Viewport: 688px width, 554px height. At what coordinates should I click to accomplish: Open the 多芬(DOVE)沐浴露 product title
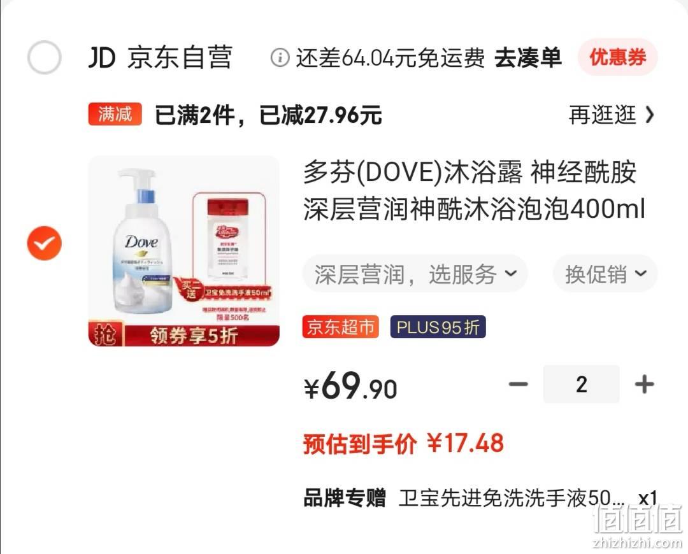pos(474,190)
